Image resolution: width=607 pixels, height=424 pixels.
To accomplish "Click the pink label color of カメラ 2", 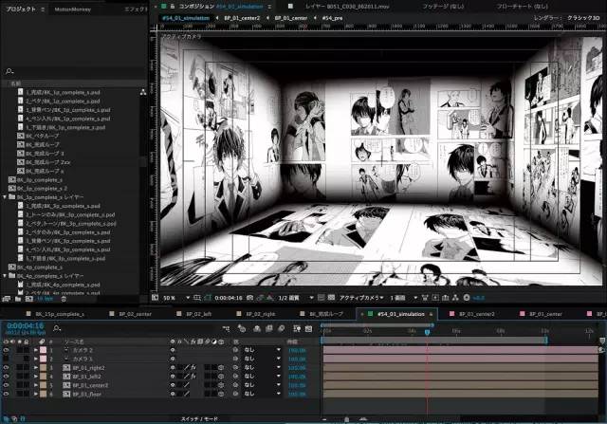I will point(44,350).
